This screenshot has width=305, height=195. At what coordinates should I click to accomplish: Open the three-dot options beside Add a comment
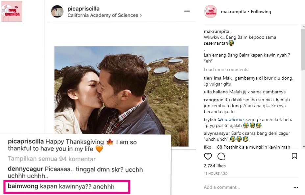[295, 187]
